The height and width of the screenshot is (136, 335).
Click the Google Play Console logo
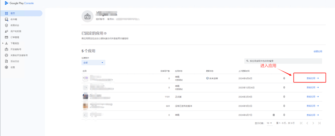pyautogui.click(x=19, y=3)
